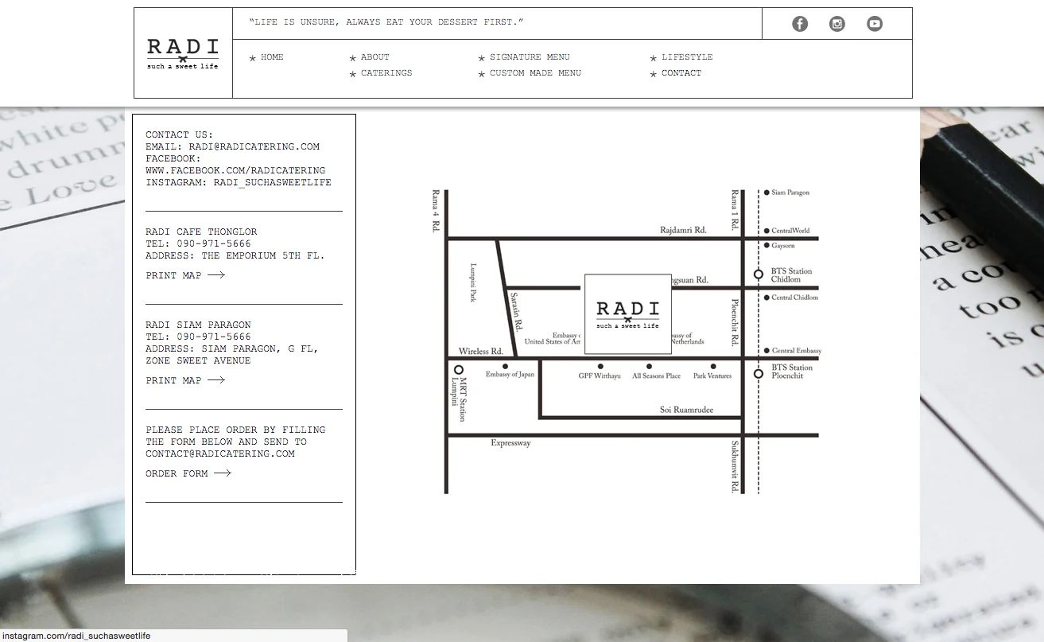Viewport: 1044px width, 642px height.
Task: Open the Caterings page
Action: pos(386,73)
